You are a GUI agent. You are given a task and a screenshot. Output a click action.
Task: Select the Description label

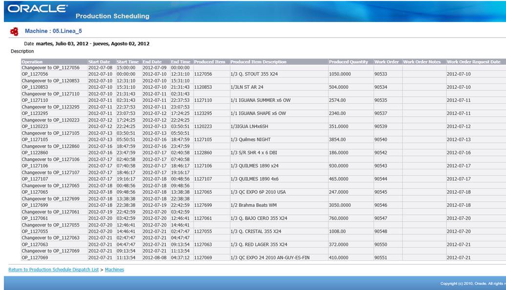[x=22, y=51]
